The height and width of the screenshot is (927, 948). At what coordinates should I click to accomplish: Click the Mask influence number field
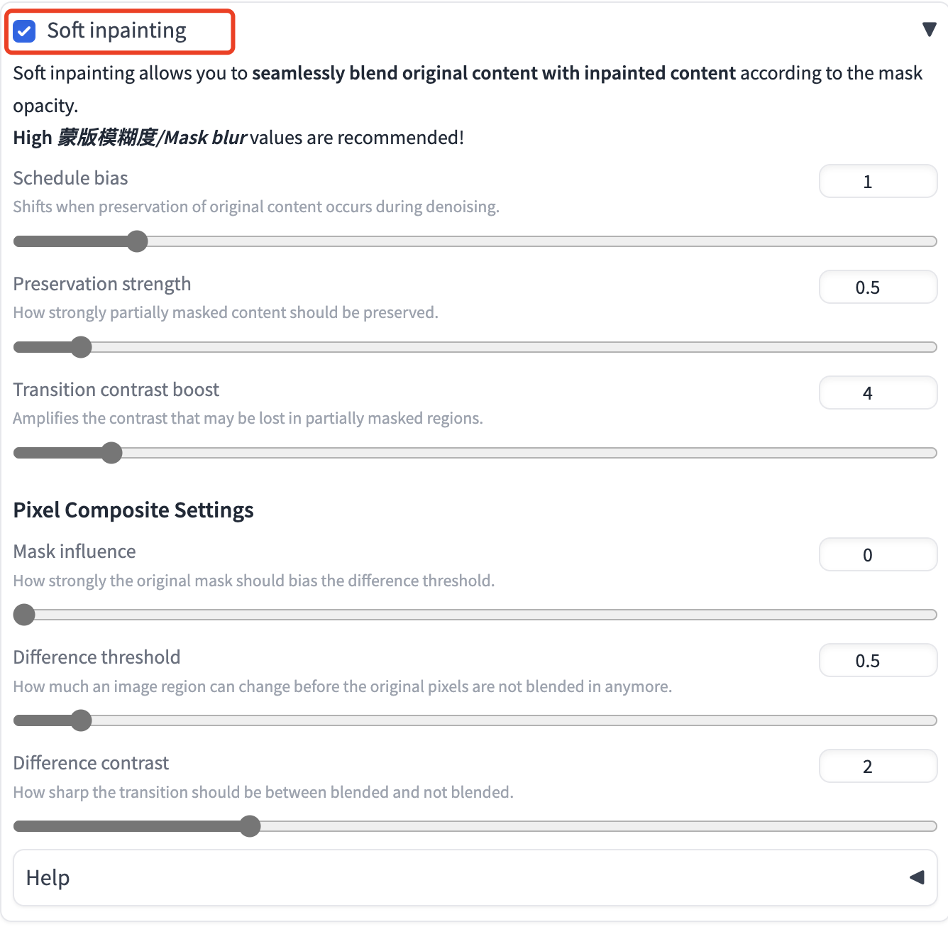point(878,555)
